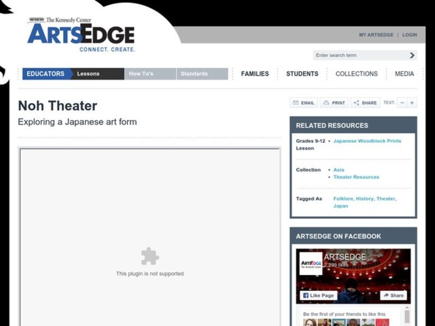Increase text size with plus button

pyautogui.click(x=412, y=103)
